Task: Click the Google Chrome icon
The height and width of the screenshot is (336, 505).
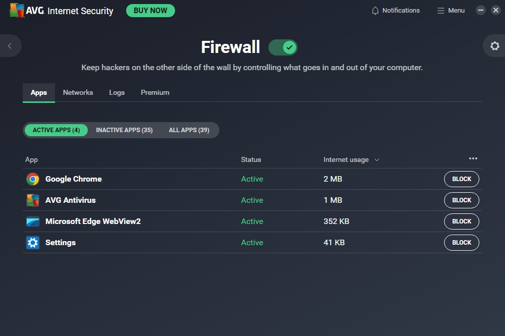Action: click(x=33, y=179)
